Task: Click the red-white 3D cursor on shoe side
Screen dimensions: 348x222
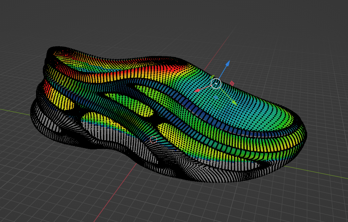Action: tap(153, 140)
